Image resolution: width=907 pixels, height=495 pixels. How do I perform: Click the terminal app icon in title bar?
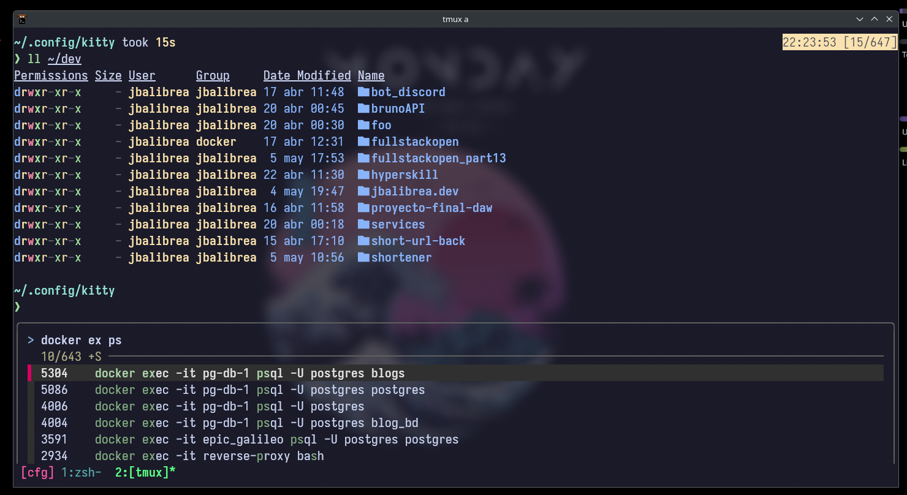click(x=22, y=20)
